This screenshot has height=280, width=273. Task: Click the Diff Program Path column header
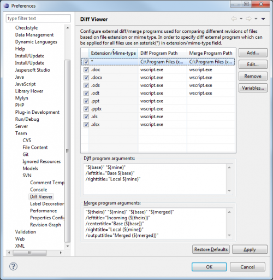[x=162, y=53]
